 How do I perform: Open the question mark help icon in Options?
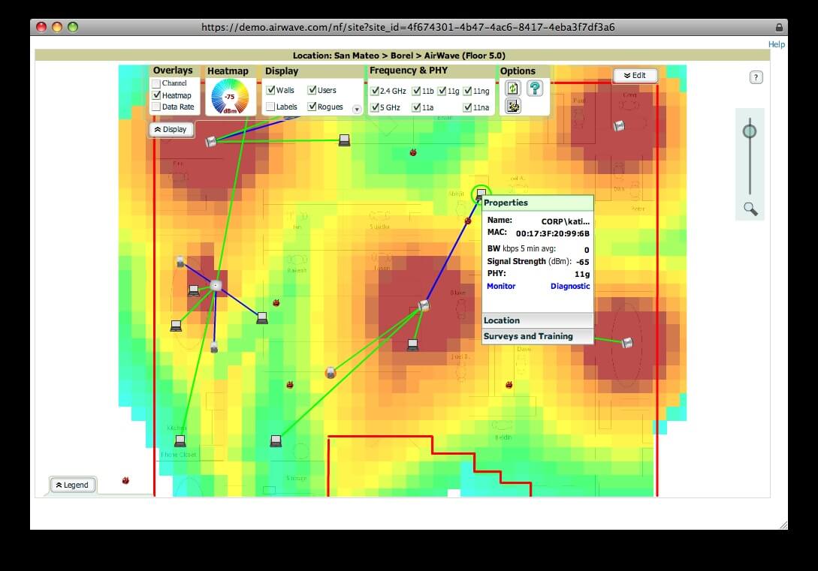click(x=534, y=89)
